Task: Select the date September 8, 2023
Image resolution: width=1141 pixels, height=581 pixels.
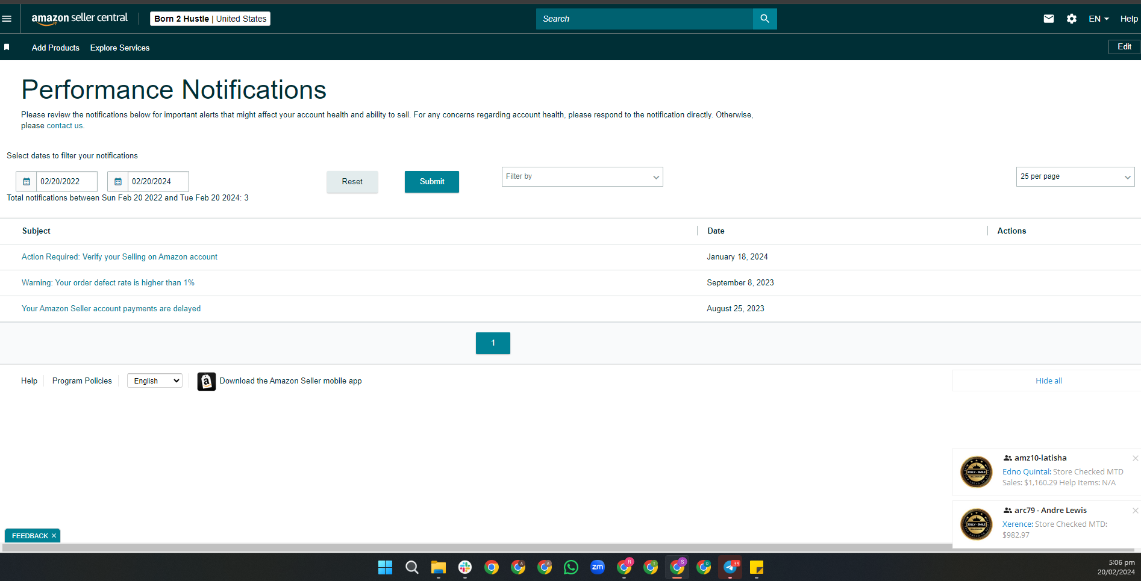Action: pos(740,283)
